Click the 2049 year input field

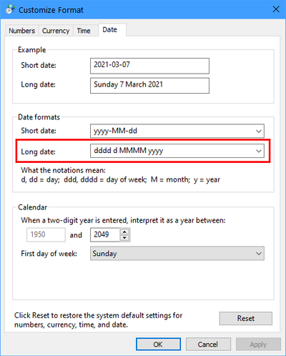(105, 234)
